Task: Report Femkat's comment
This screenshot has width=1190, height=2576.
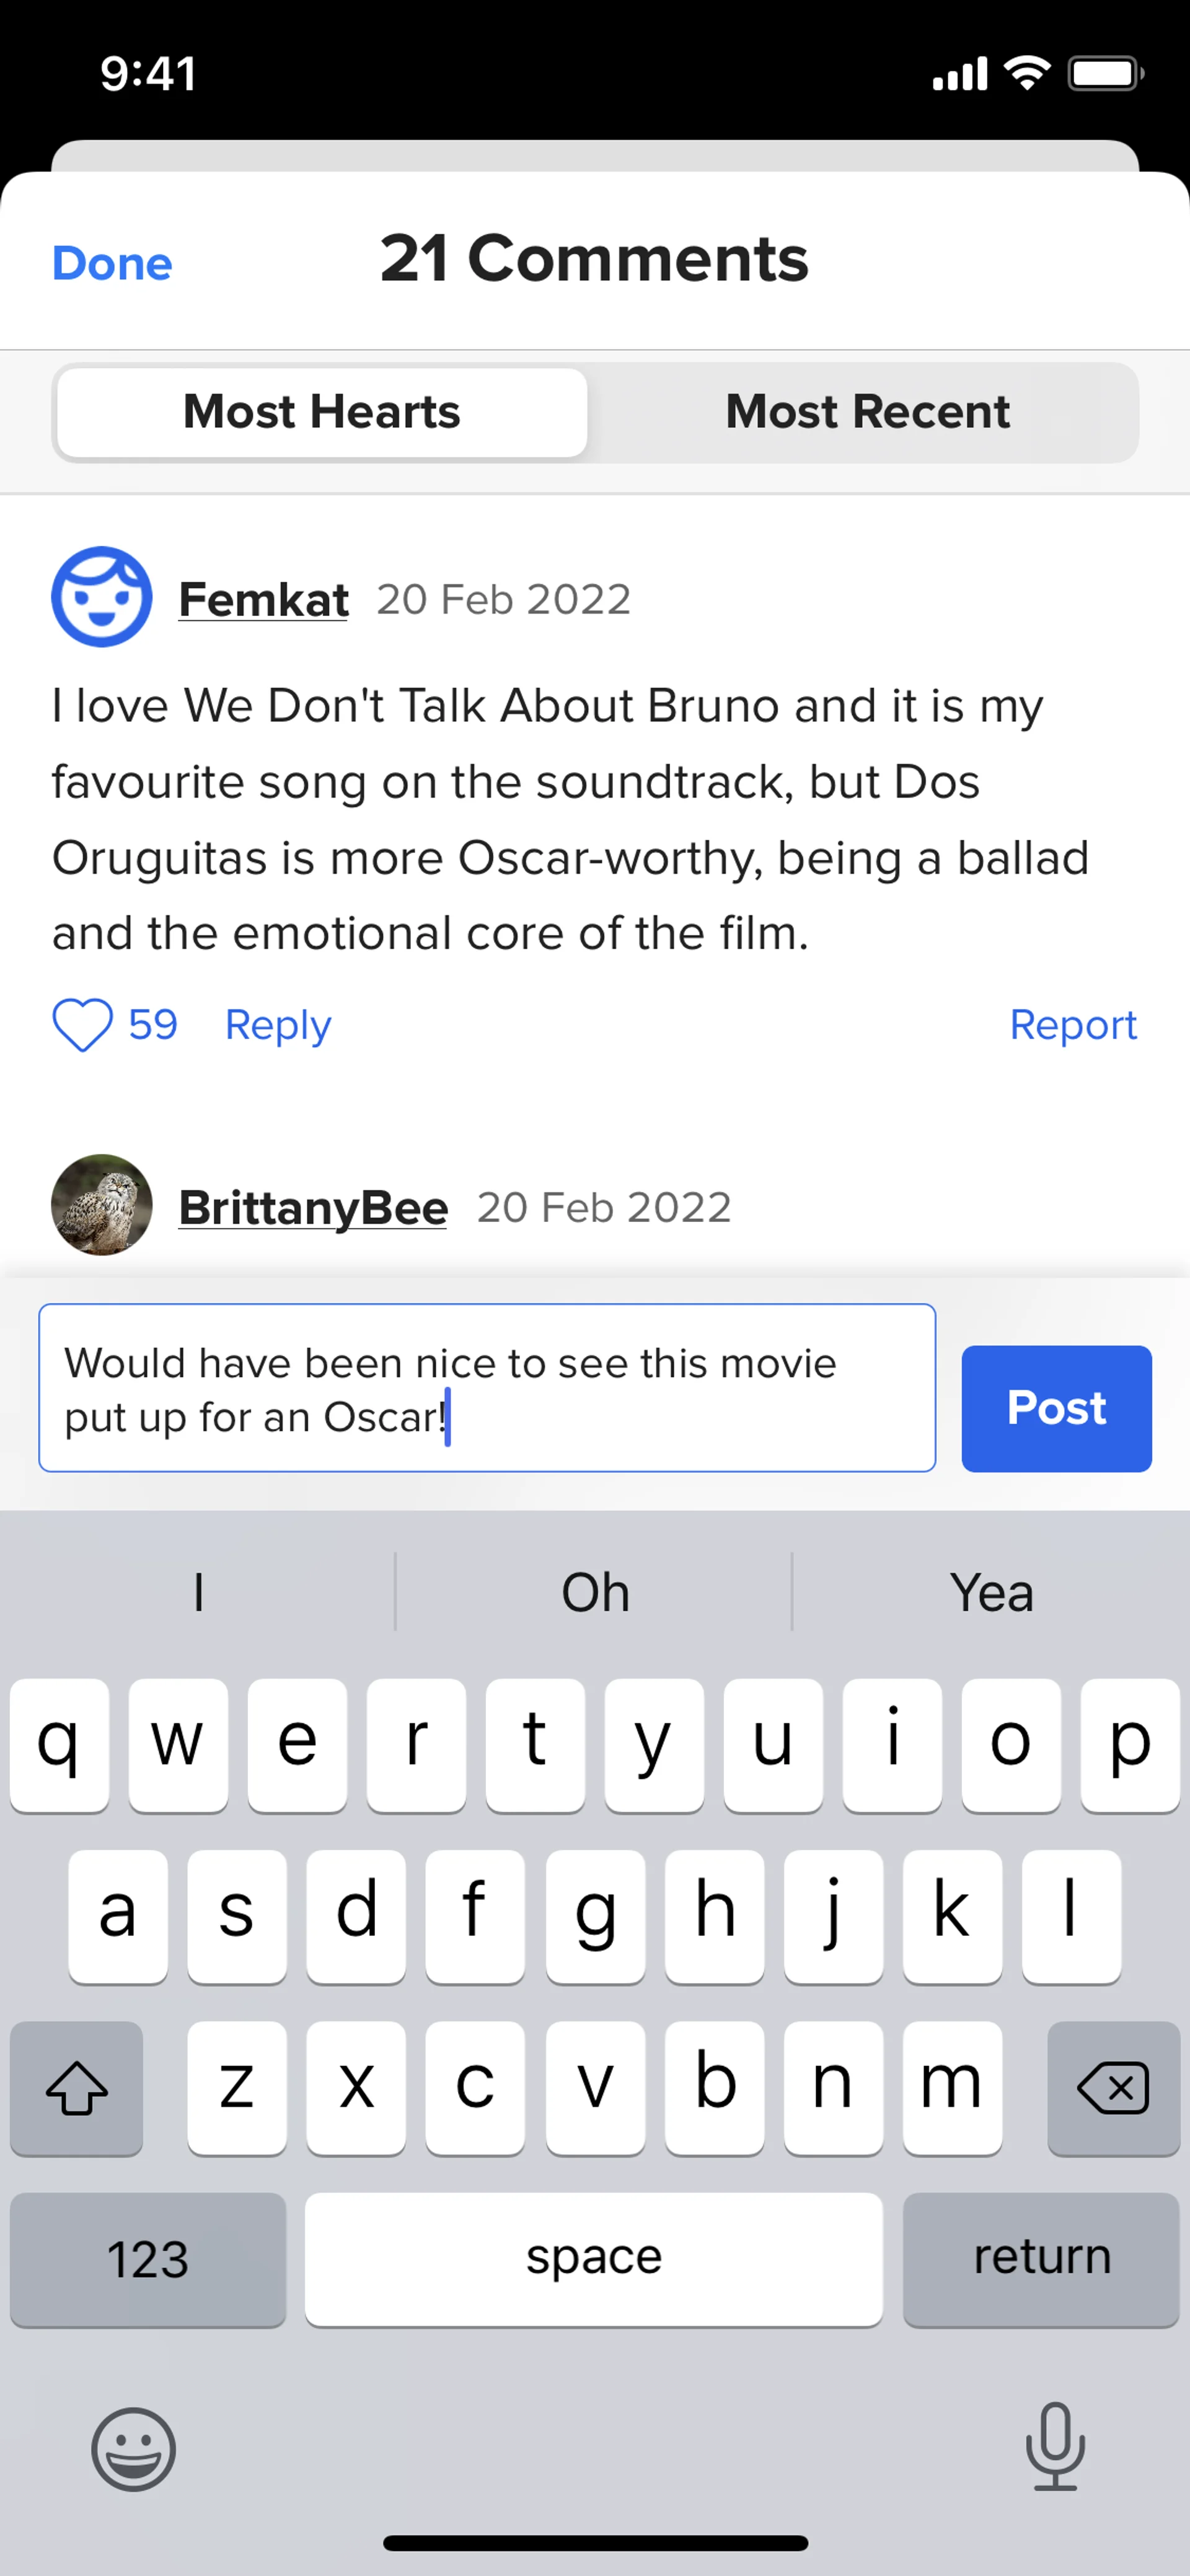Action: (x=1073, y=1025)
